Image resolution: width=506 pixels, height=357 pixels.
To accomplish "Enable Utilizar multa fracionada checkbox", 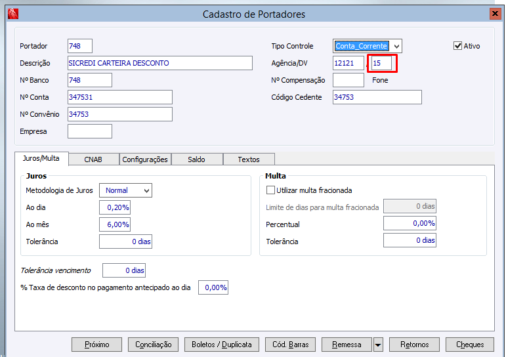I will point(270,190).
